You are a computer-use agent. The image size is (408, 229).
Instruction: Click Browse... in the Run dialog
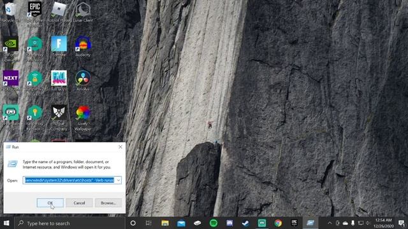pyautogui.click(x=108, y=203)
